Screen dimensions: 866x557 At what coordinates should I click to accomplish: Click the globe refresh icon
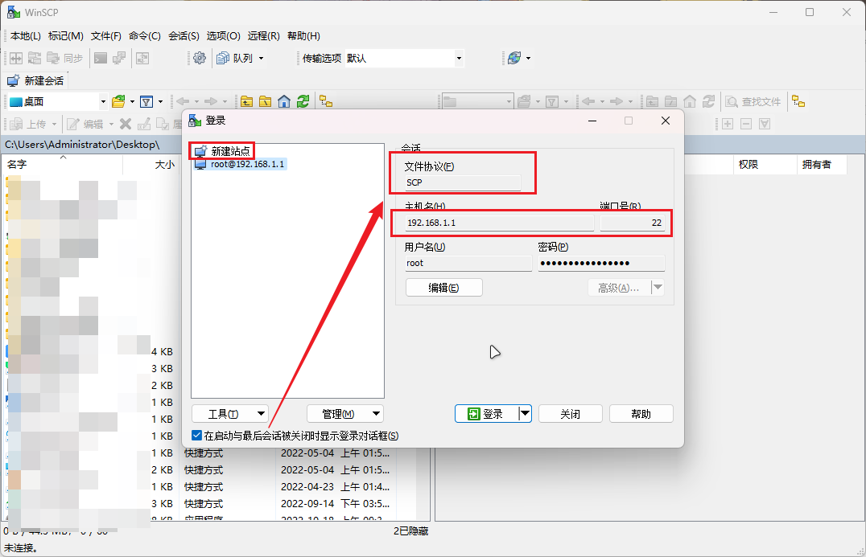(x=514, y=58)
